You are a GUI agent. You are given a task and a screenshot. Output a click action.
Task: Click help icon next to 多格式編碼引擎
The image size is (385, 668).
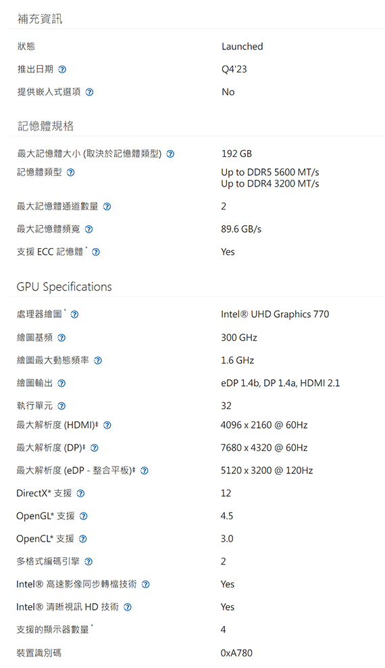pyautogui.click(x=88, y=562)
